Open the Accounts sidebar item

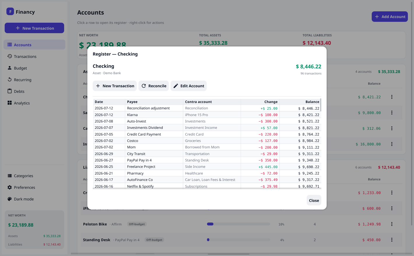coord(34,45)
